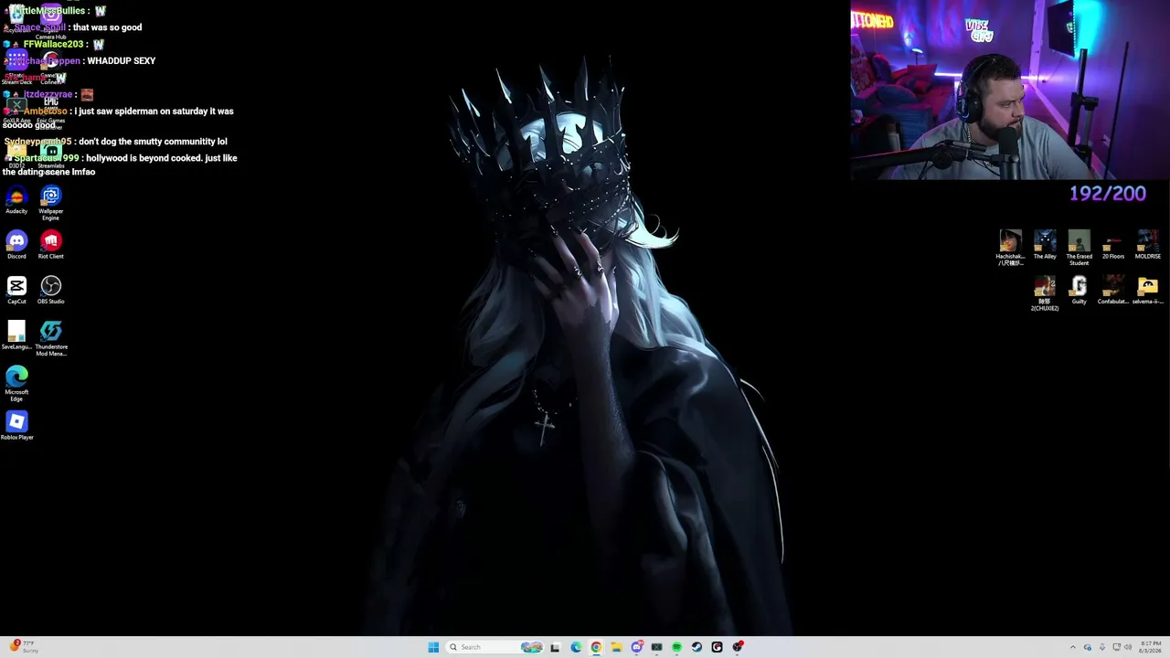Click "don't dog the smutty communitity lol"
The height and width of the screenshot is (658, 1170).
pyautogui.click(x=153, y=142)
